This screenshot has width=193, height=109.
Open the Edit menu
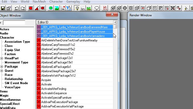[x=4, y=2]
